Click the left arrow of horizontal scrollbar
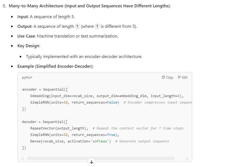 point(23,158)
